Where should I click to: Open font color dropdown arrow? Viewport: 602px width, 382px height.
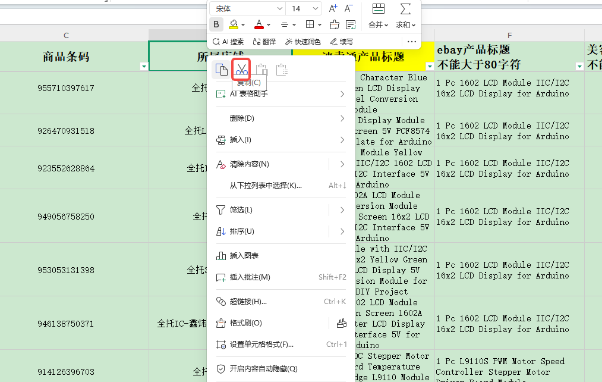click(x=269, y=25)
